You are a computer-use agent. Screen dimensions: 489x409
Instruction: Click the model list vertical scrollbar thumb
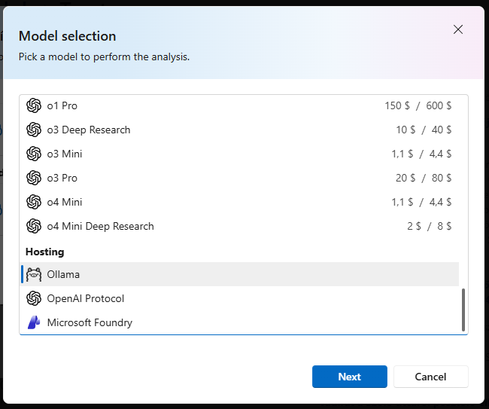tap(463, 310)
